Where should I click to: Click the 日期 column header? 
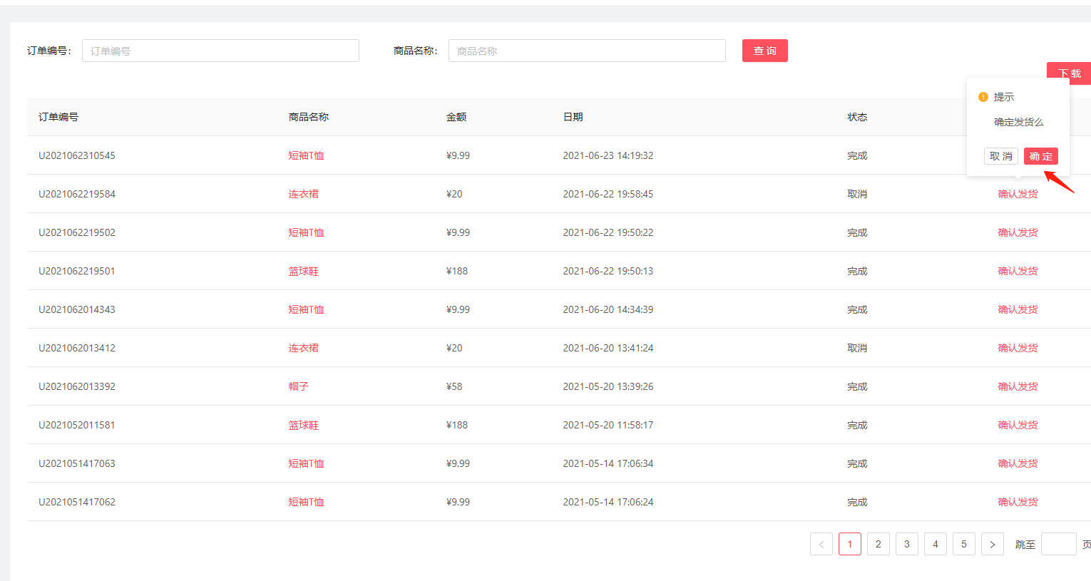click(573, 117)
